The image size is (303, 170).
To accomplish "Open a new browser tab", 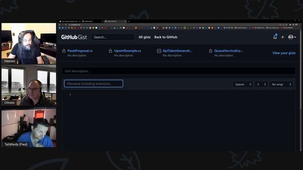I will 129,21.
